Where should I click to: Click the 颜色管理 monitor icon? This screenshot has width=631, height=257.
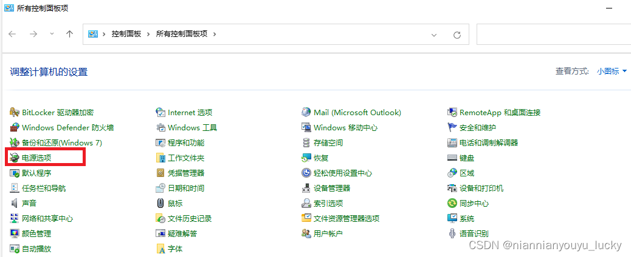(x=15, y=233)
